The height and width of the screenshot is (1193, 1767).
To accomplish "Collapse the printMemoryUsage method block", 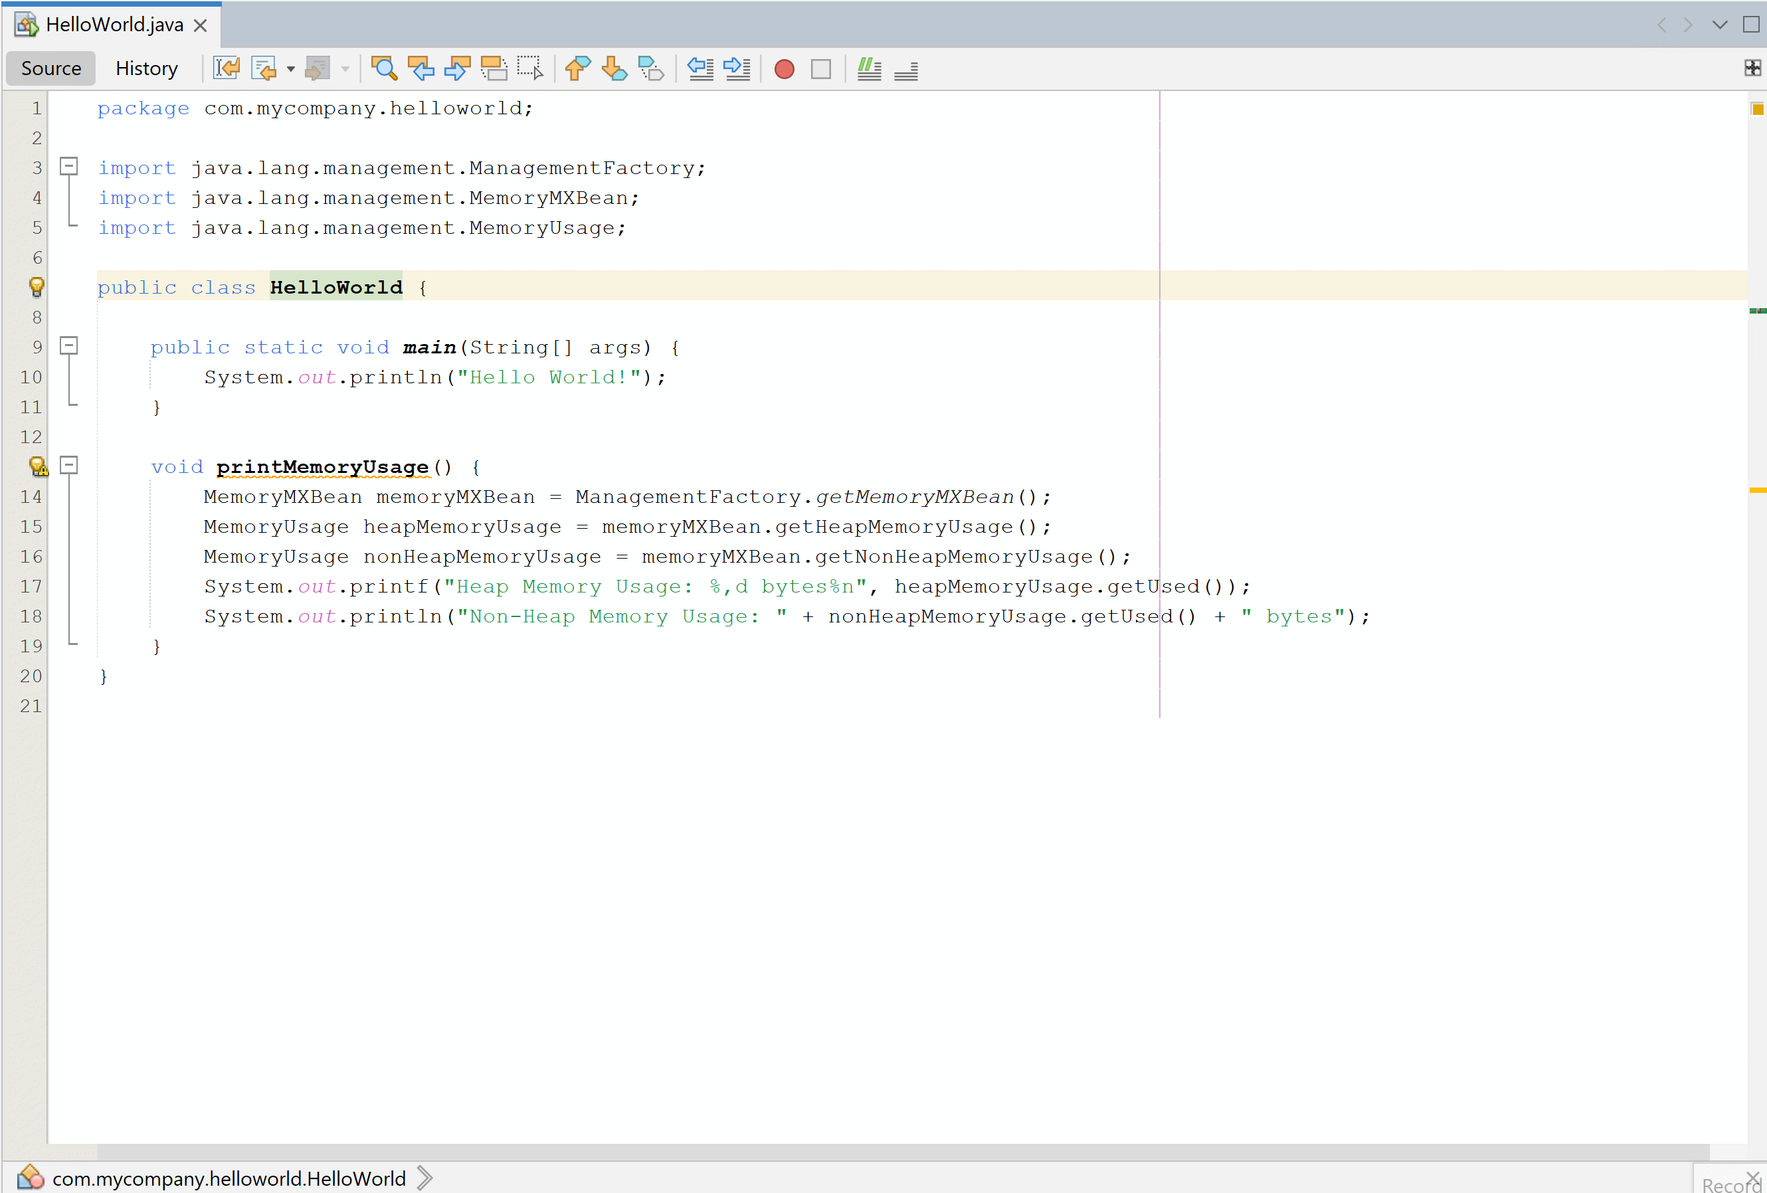I will (x=69, y=465).
